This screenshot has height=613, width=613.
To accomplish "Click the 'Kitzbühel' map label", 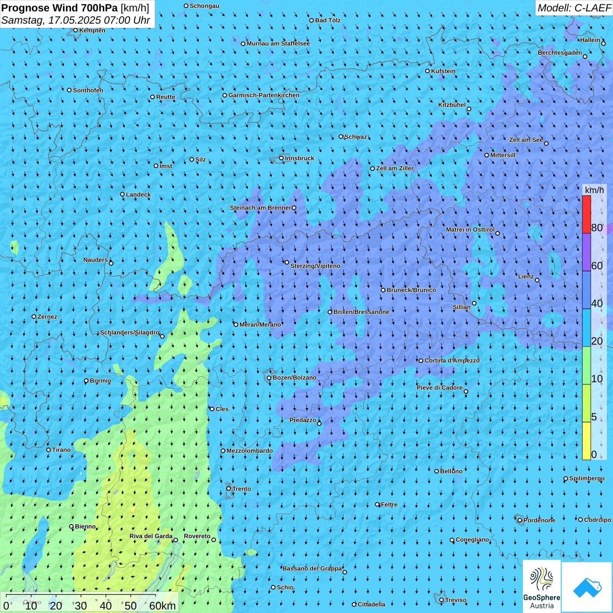I will 452,105.
